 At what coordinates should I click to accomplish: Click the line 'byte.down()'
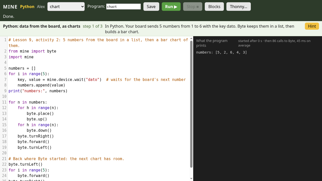point(39,130)
